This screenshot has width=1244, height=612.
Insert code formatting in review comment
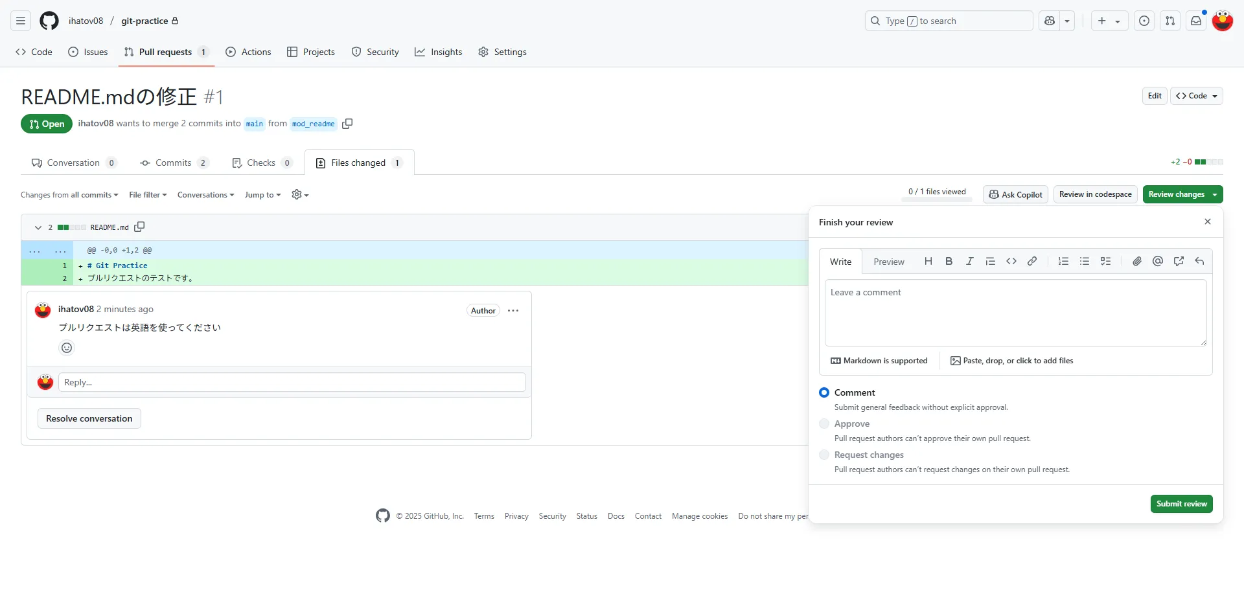[1011, 261]
